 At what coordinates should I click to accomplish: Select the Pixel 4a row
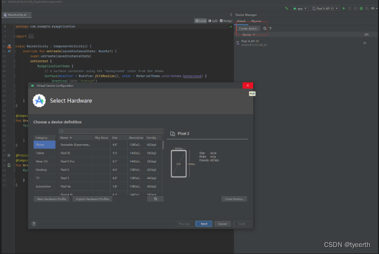(x=110, y=186)
